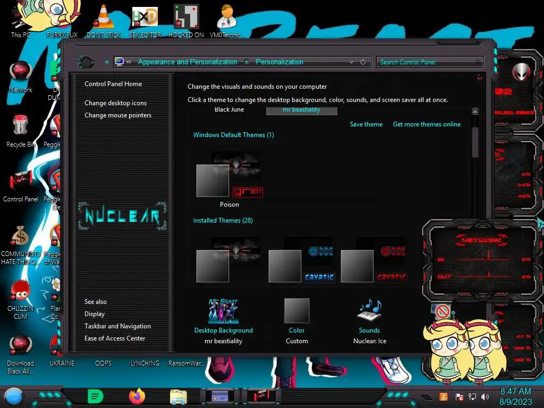Click the Windows Default Themes (1) heading
This screenshot has width=544, height=408.
click(234, 135)
